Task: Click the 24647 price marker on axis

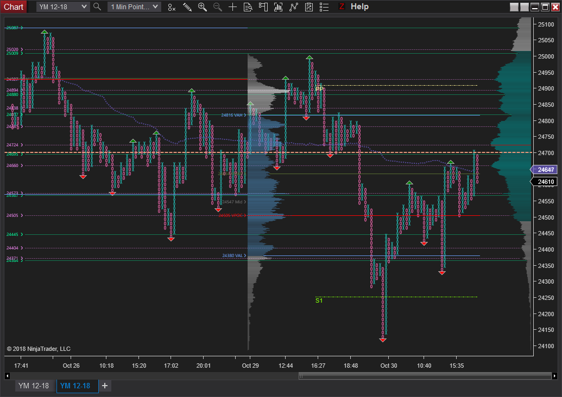Action: tap(545, 170)
